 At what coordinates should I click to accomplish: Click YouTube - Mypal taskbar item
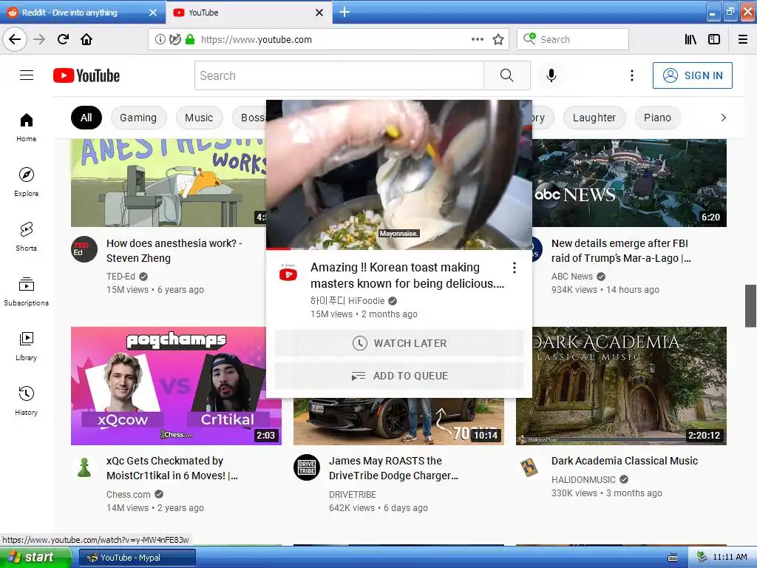137,558
